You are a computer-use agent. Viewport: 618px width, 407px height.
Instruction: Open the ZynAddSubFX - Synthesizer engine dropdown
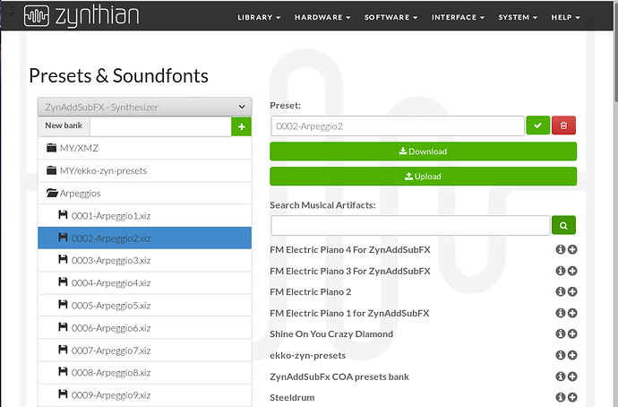[144, 107]
